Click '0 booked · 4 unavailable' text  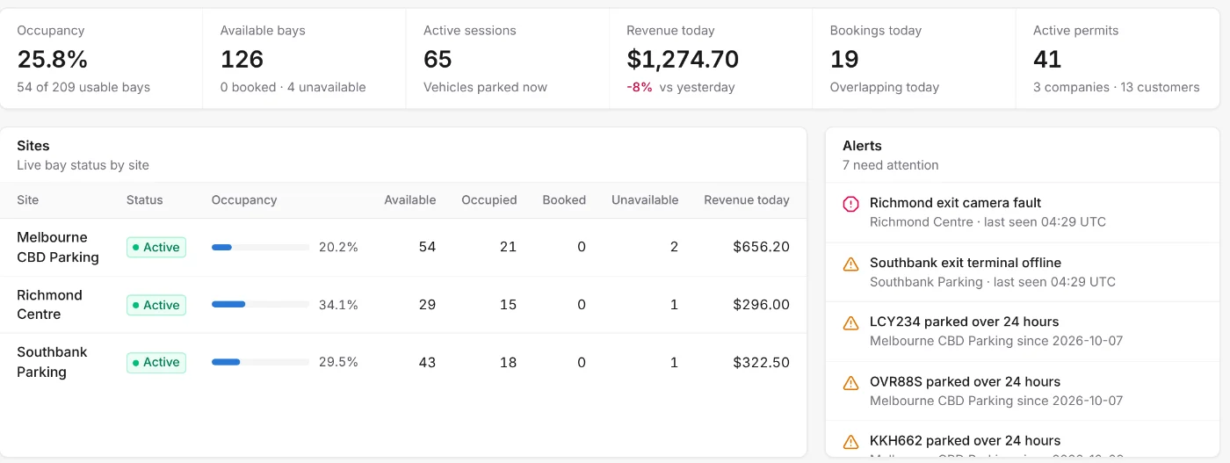click(x=293, y=87)
